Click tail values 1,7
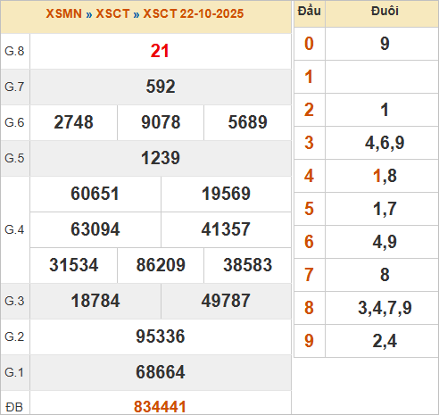The image size is (439, 415). point(385,209)
